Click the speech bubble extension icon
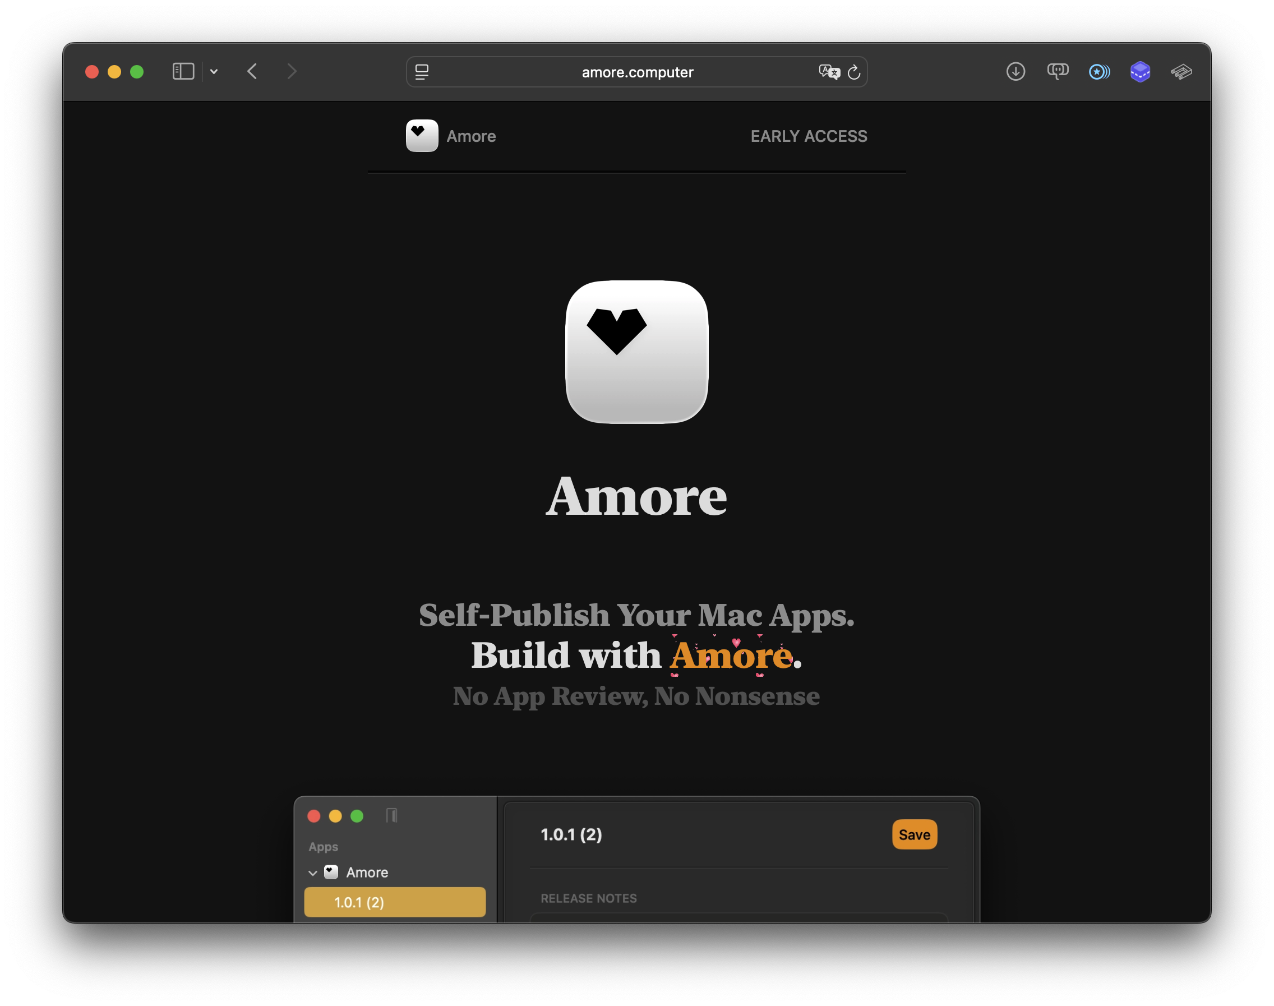 pos(1057,72)
